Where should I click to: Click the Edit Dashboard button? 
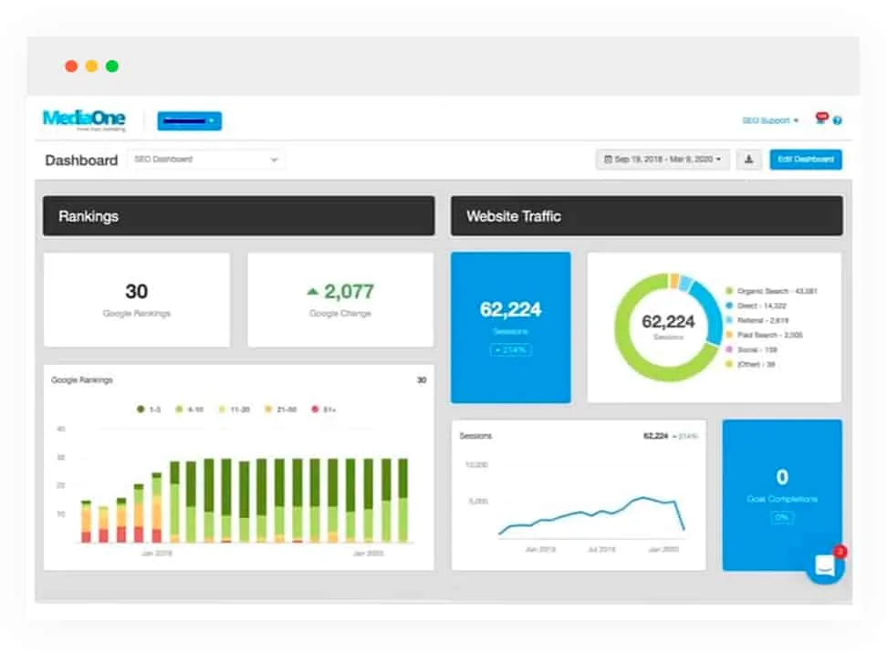pyautogui.click(x=806, y=160)
